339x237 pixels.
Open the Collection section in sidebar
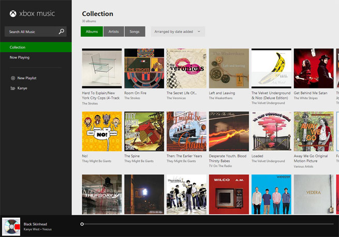pyautogui.click(x=36, y=47)
